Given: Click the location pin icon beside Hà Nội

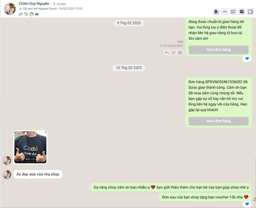Looking at the screenshot, I should [54, 4].
